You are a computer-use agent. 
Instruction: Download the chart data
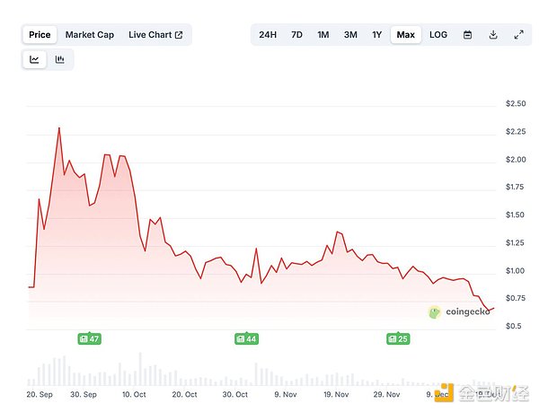coord(493,35)
